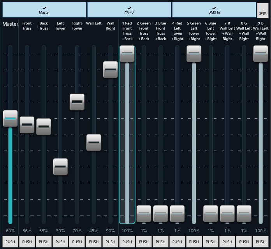Click the 7 R Wall Left+Wall Right fader handle
This screenshot has width=271, height=249.
point(227,214)
